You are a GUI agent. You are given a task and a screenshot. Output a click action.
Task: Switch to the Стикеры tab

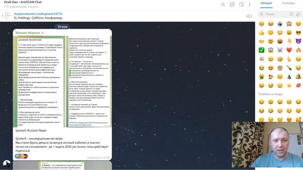(x=288, y=3)
